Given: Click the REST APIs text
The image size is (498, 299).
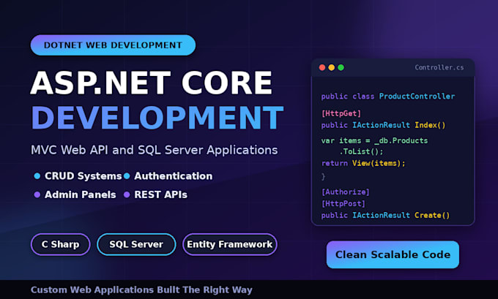Looking at the screenshot, I should point(160,194).
